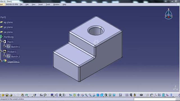This screenshot has width=180, height=101.
Task: Open dropdown arrow beside Apply Material icon
Action: click(x=54, y=96)
